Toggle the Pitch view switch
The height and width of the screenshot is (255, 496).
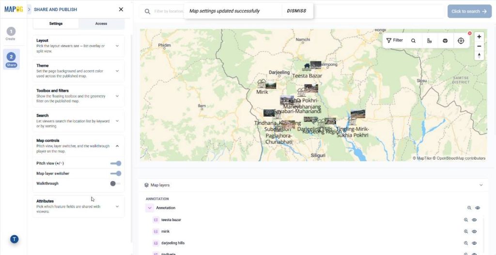pyautogui.click(x=116, y=164)
